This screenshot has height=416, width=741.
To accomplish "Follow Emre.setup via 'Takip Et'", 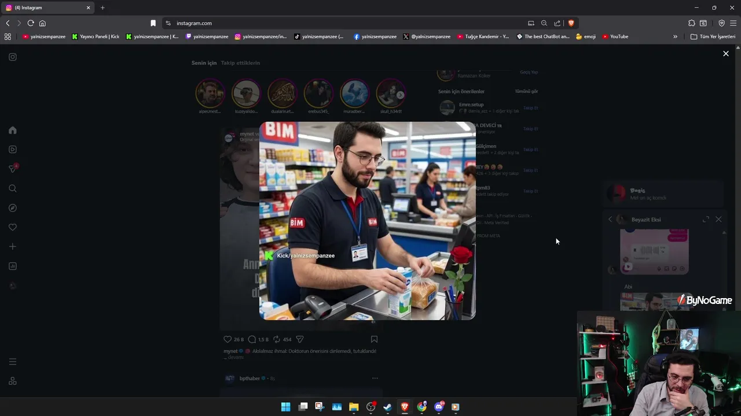I will pyautogui.click(x=530, y=108).
